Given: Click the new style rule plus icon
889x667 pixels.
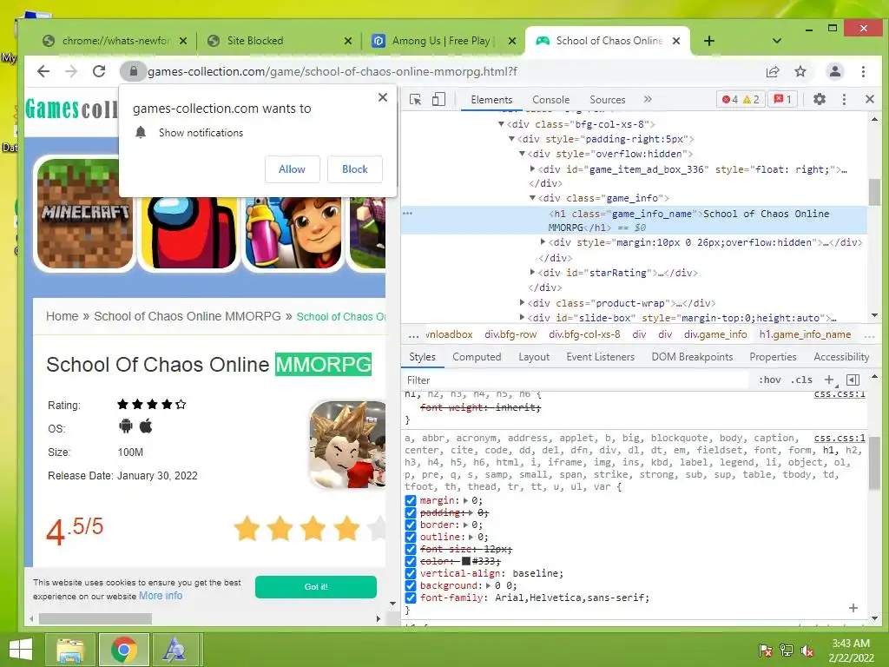Looking at the screenshot, I should (829, 380).
